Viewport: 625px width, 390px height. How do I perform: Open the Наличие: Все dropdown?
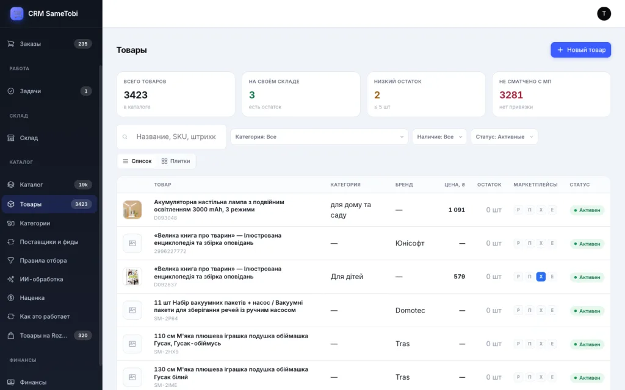tap(439, 137)
